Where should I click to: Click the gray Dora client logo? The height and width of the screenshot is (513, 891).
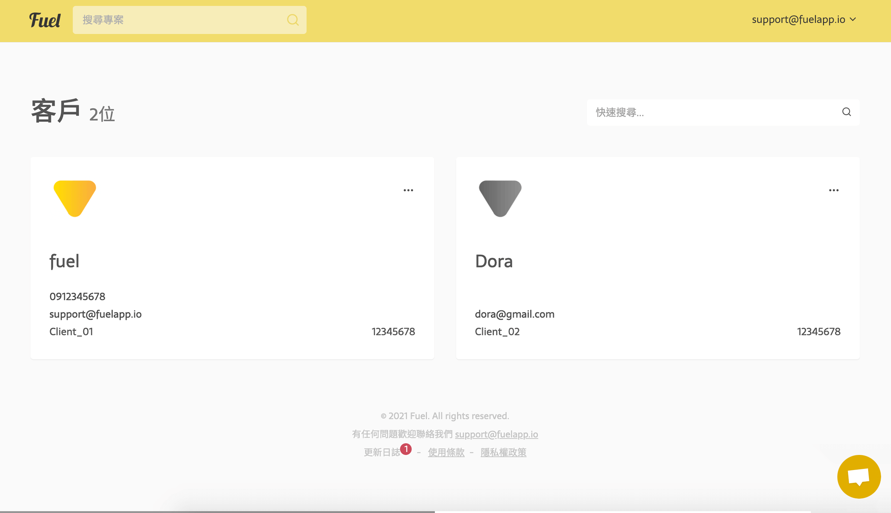tap(500, 198)
